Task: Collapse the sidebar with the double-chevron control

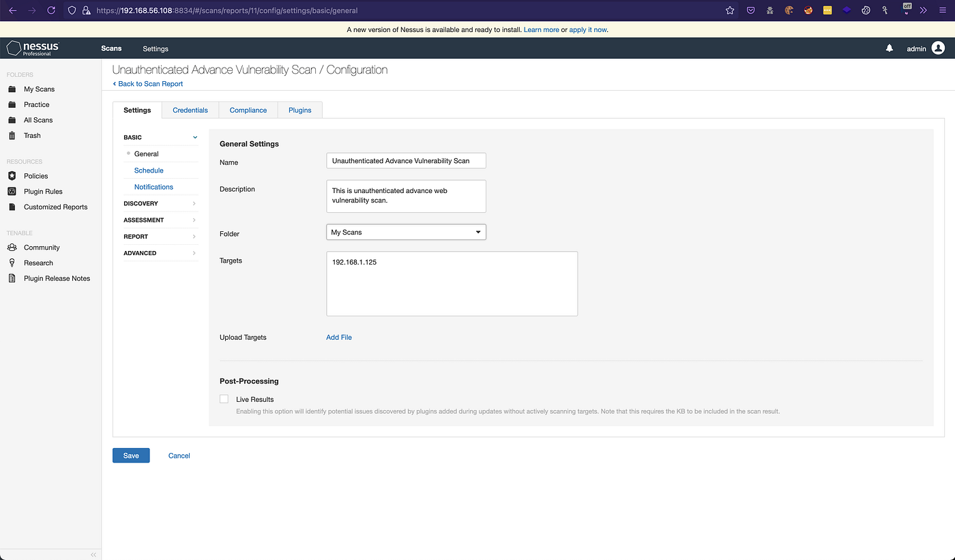Action: pos(93,555)
